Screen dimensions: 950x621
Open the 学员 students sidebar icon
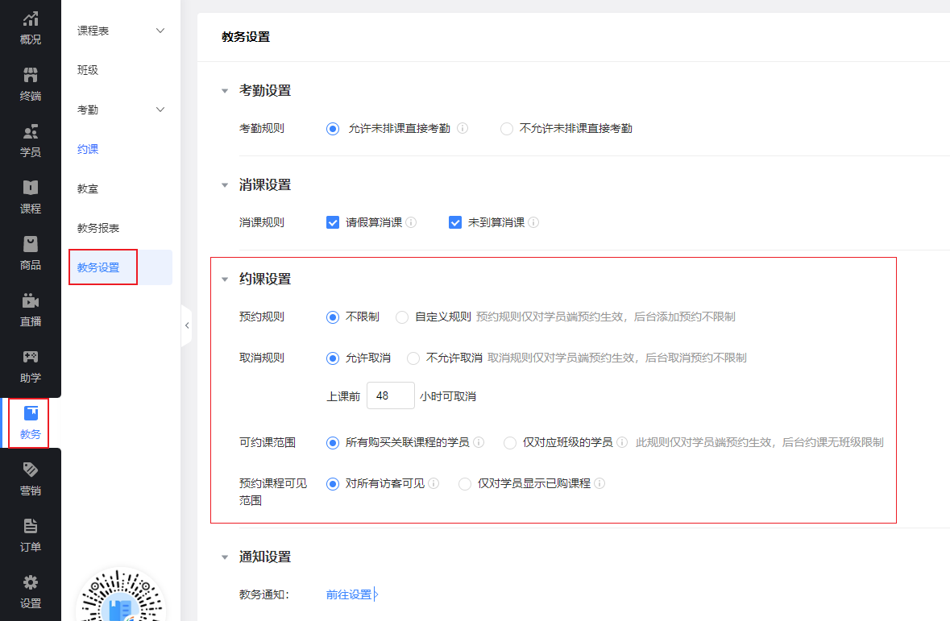coord(31,141)
